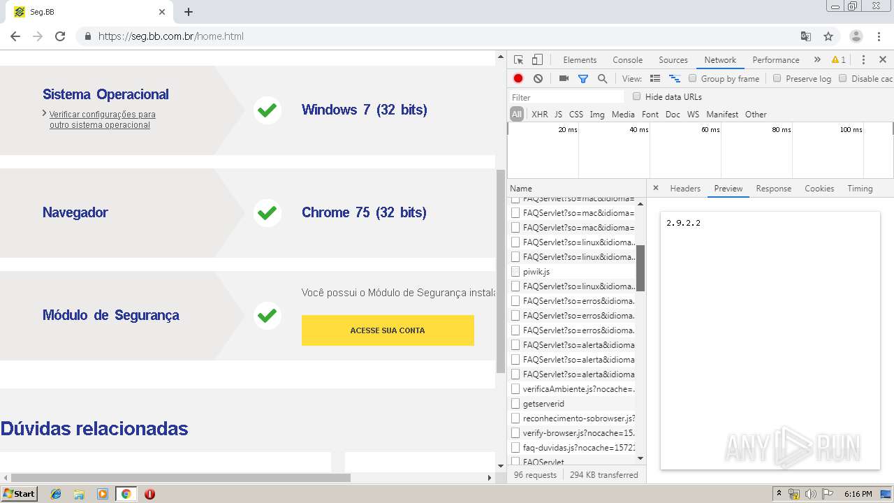Click the page vertical scrollbar thumb

click(x=500, y=271)
